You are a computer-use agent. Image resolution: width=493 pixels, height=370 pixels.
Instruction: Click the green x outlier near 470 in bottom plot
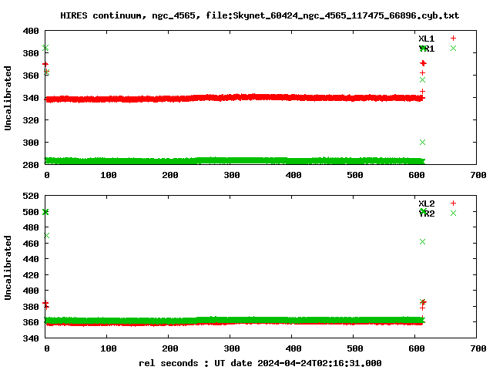[46, 235]
